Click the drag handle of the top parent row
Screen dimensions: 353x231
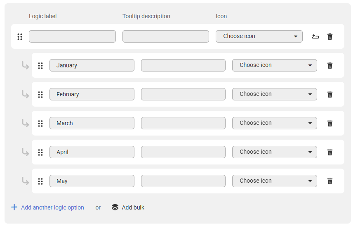pyautogui.click(x=20, y=37)
